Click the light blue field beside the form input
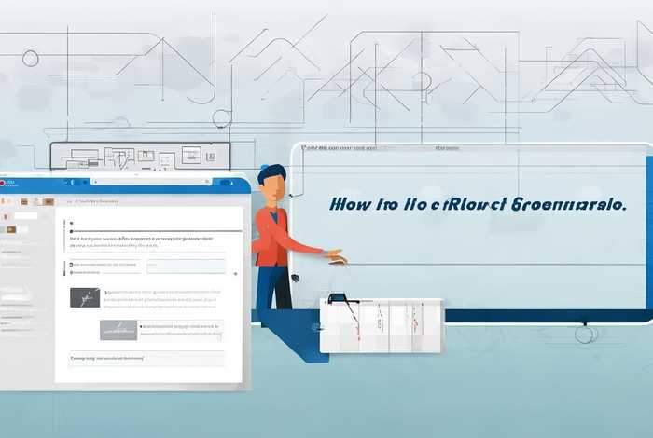The height and width of the screenshot is (438, 653). (187, 267)
